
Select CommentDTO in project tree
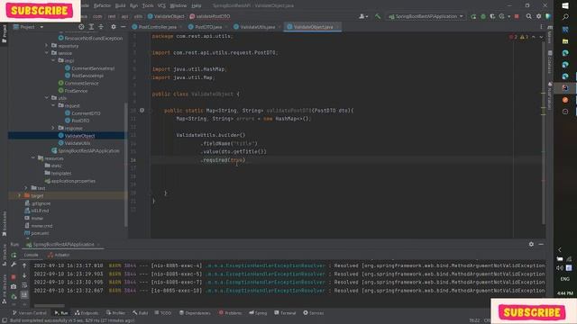(x=86, y=113)
